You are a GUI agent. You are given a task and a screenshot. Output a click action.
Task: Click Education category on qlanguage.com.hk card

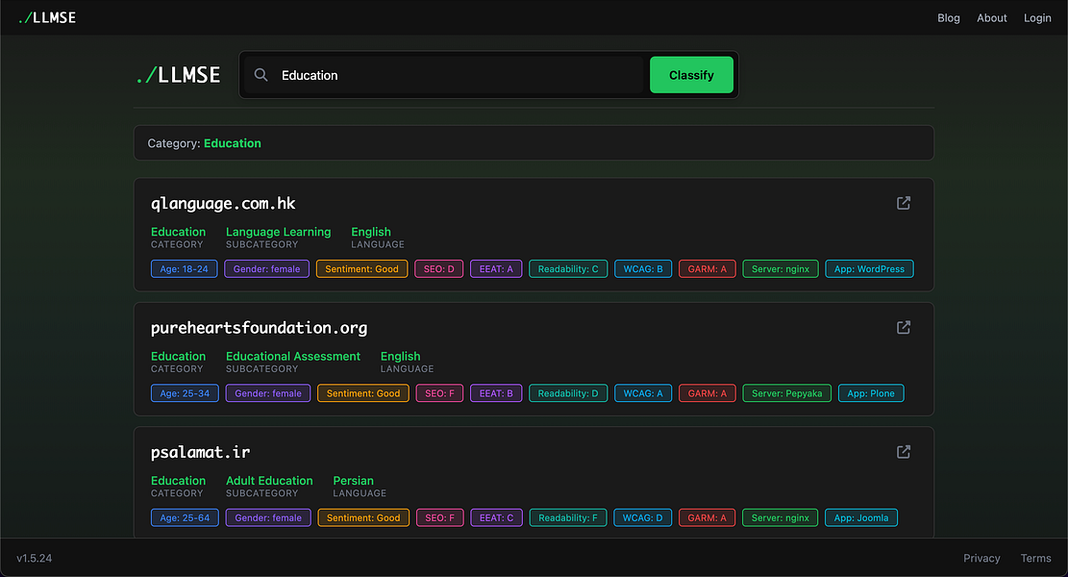pos(178,232)
